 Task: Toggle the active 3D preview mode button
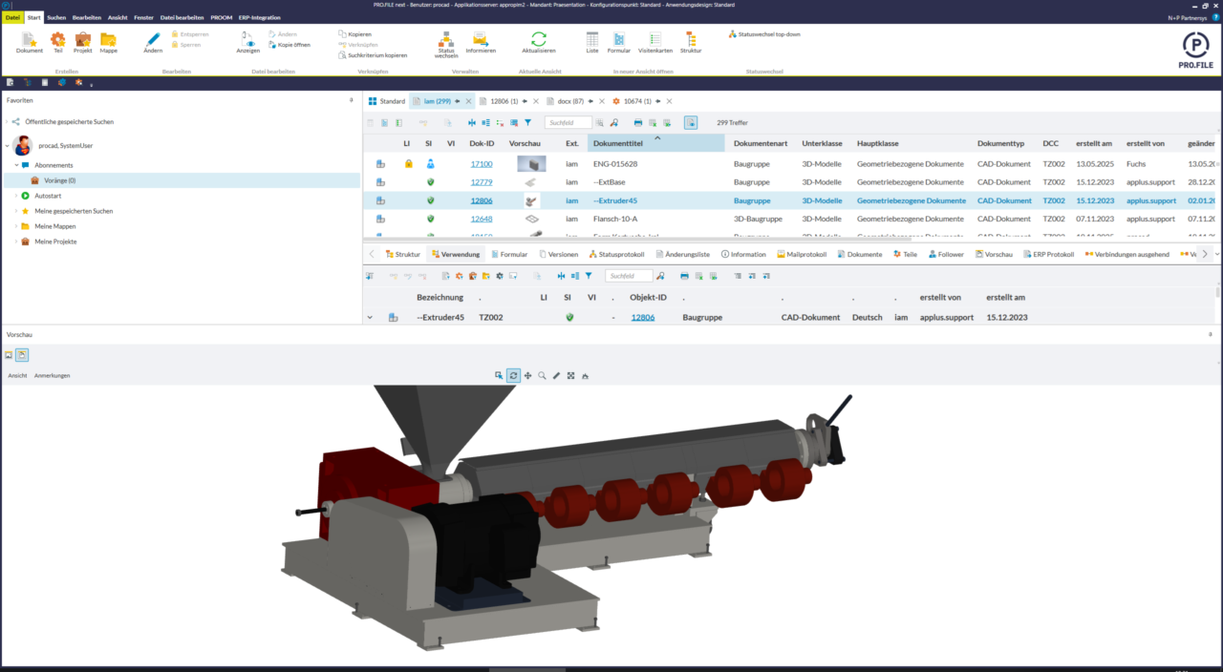(22, 354)
